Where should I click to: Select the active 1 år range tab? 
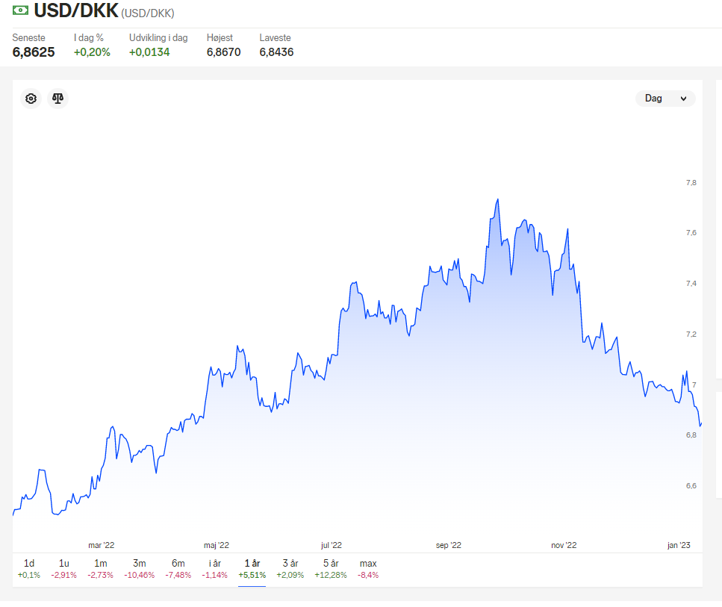pyautogui.click(x=252, y=569)
